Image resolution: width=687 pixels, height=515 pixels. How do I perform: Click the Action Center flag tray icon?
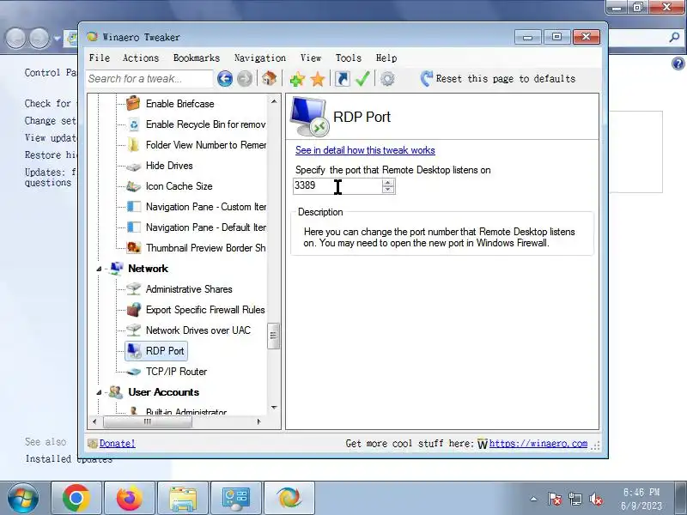(554, 499)
